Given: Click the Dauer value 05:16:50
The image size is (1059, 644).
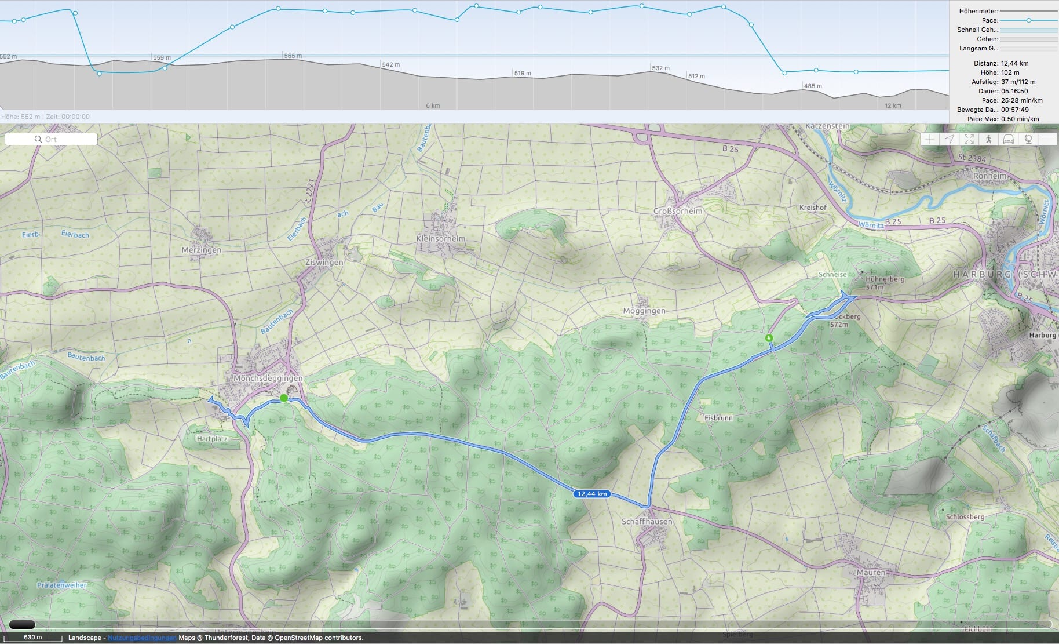Looking at the screenshot, I should point(1014,91).
